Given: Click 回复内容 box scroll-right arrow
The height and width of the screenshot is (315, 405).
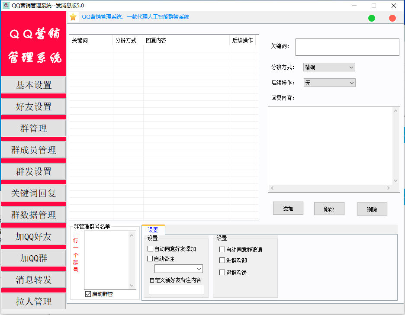Looking at the screenshot, I should tap(389, 188).
